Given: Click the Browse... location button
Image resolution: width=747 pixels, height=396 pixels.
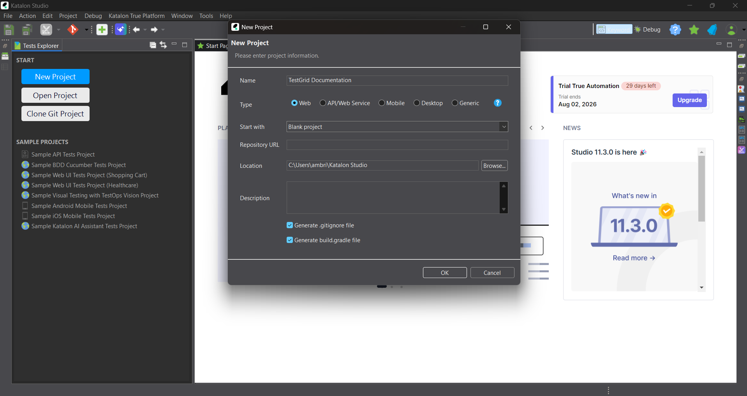Looking at the screenshot, I should click(x=495, y=165).
